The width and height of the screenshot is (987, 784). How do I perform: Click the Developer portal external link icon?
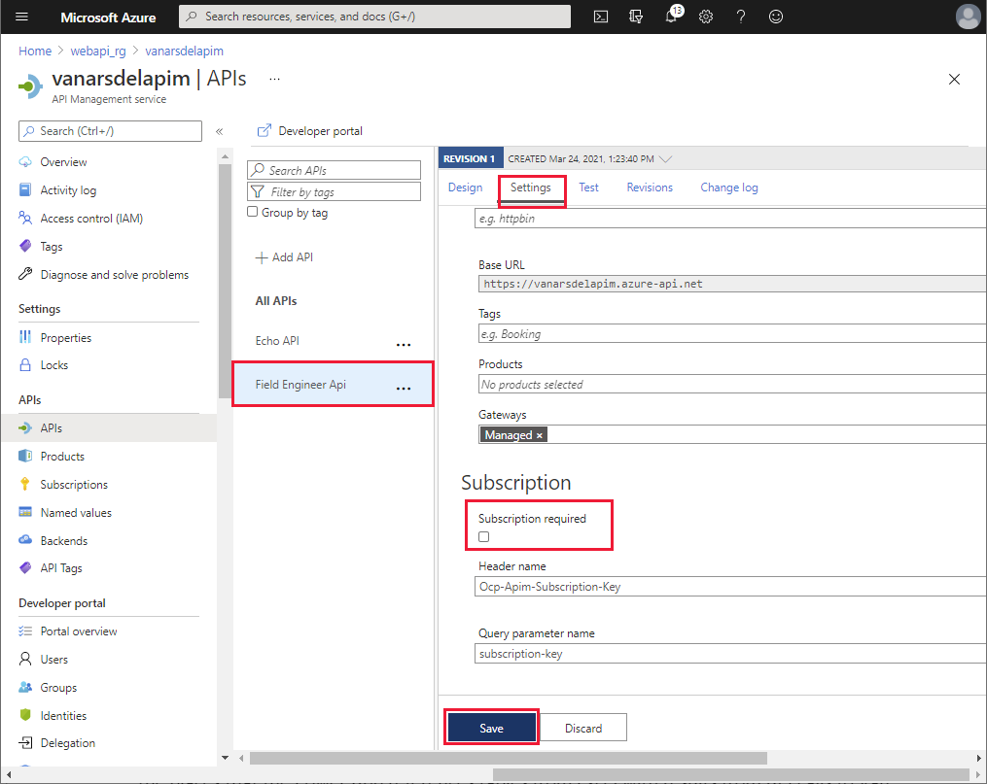(264, 131)
